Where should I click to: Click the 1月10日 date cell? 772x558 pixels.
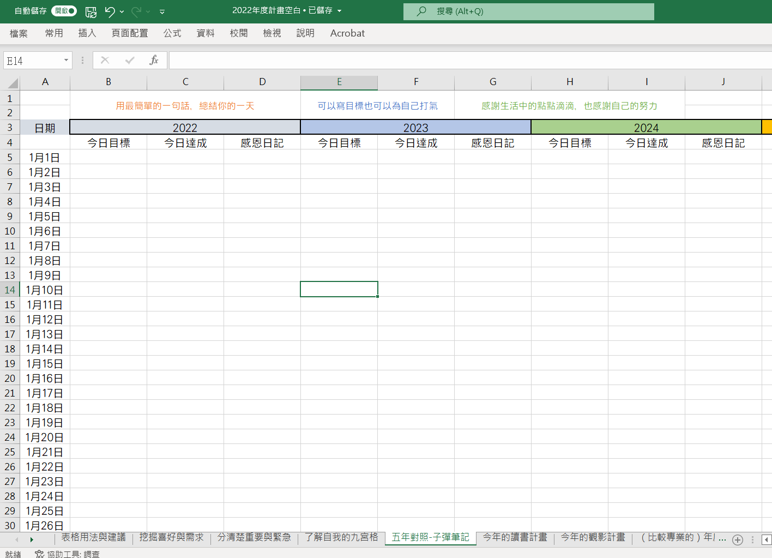45,290
